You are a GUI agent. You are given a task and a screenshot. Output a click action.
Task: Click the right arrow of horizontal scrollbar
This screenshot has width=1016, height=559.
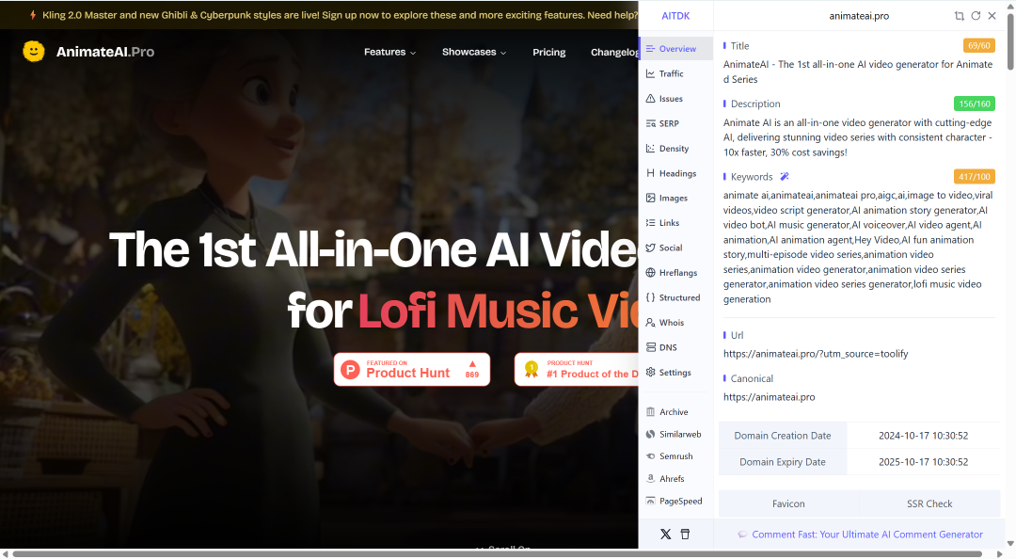coord(1000,553)
